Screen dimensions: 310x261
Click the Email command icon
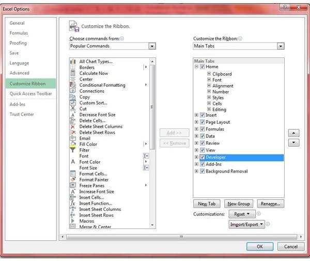coord(73,138)
